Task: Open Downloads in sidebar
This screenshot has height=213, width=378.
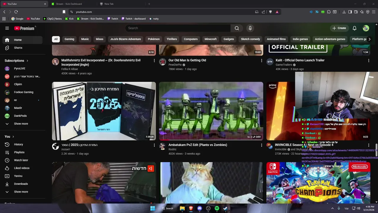Action: 23,184
